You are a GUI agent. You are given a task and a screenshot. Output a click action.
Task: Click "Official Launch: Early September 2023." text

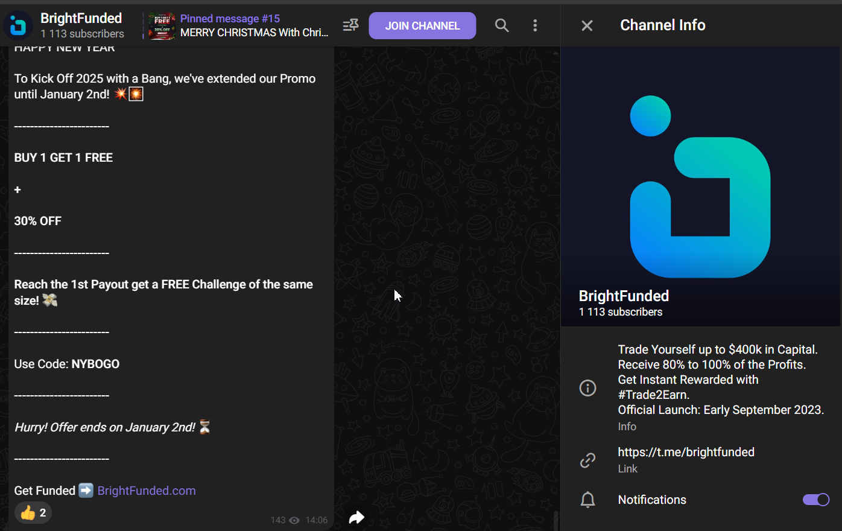tap(721, 410)
